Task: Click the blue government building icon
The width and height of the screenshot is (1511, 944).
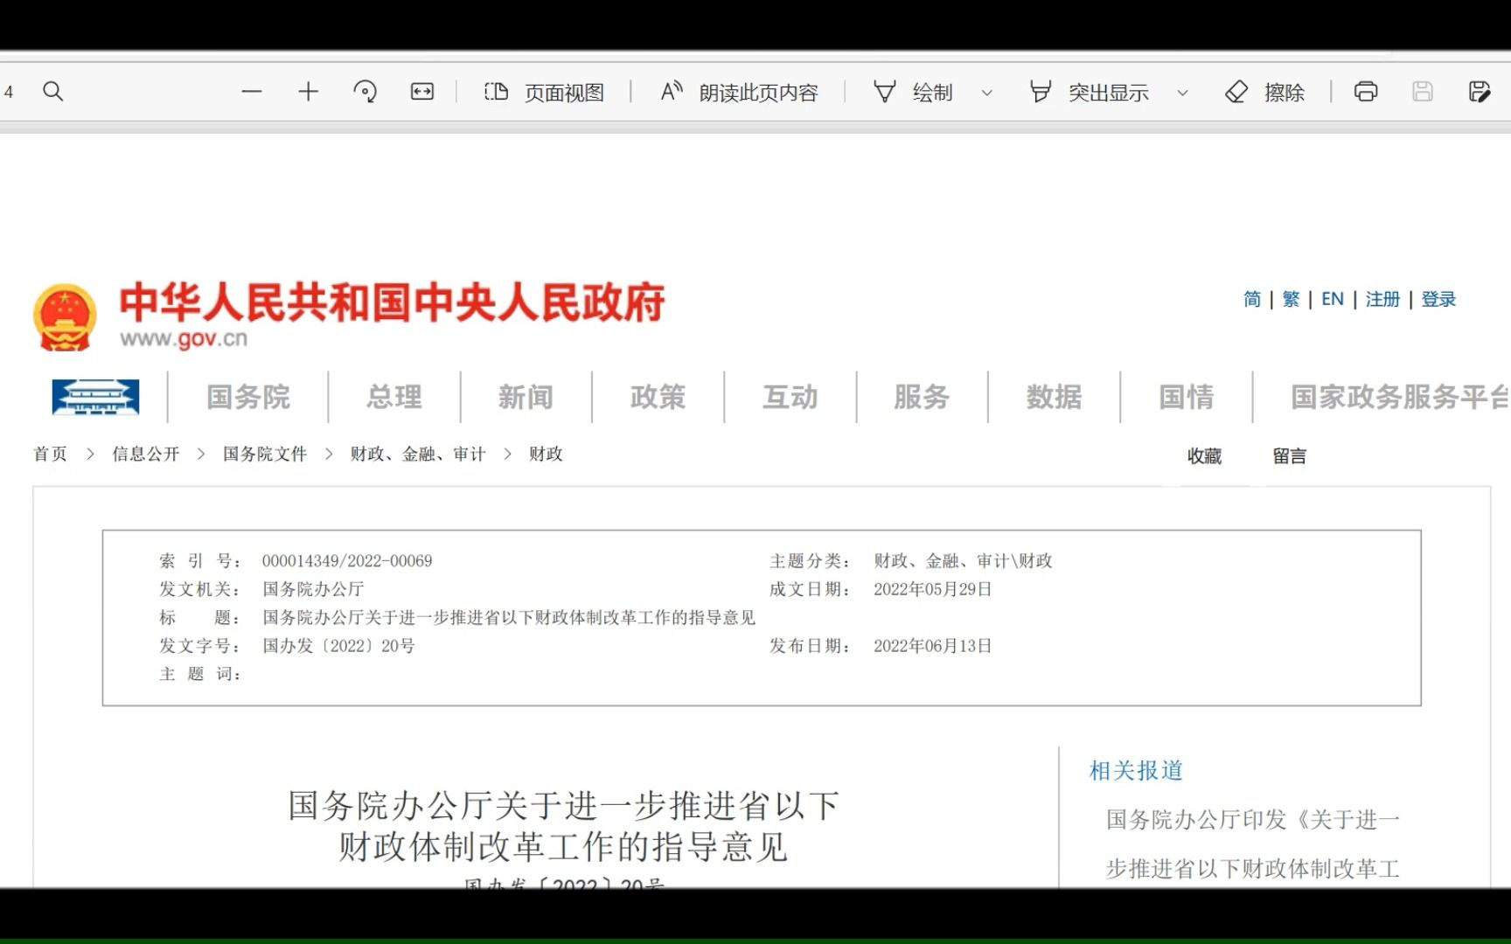Action: (x=95, y=397)
